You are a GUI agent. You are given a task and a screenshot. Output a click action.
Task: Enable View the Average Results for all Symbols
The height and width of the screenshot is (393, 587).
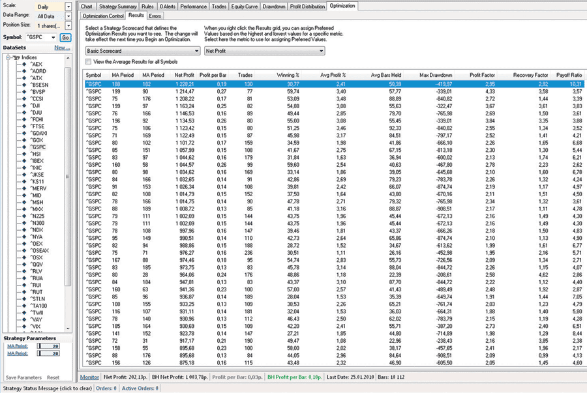(x=88, y=62)
